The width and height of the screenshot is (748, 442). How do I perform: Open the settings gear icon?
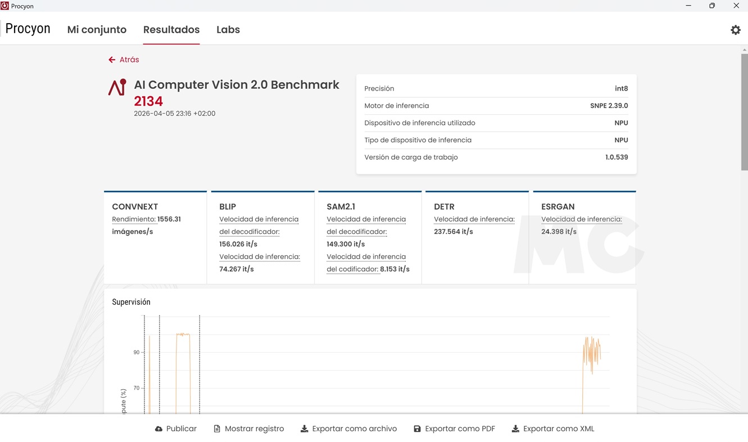[x=735, y=30]
